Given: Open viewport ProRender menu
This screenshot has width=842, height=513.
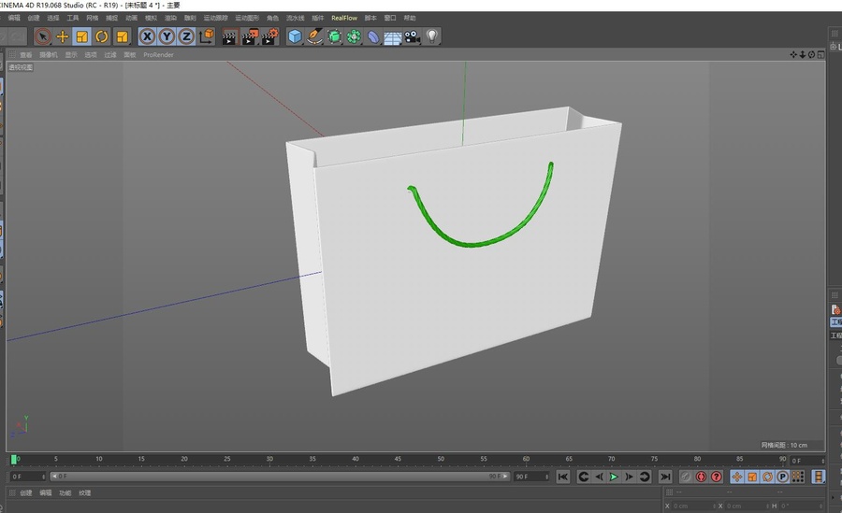Looking at the screenshot, I should (x=158, y=55).
